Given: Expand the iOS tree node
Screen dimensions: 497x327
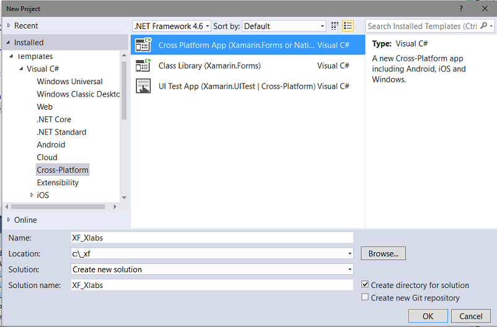Looking at the screenshot, I should pos(32,195).
